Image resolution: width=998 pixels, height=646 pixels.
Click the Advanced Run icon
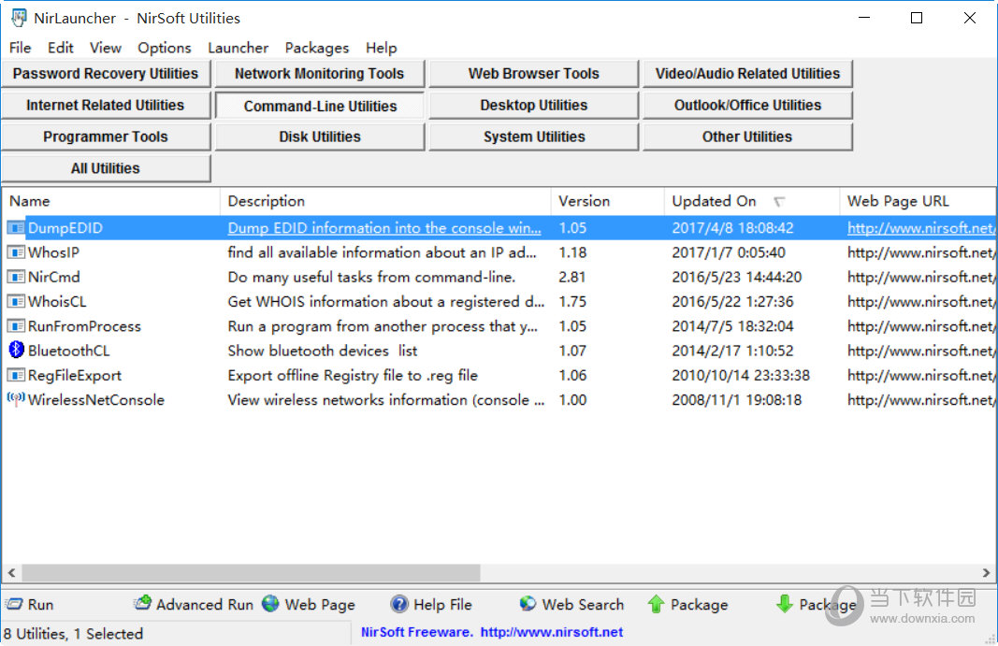143,603
